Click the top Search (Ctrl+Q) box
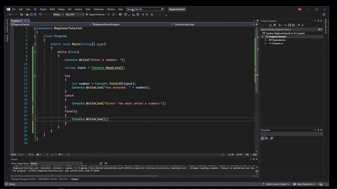The width and height of the screenshot is (337, 189). coord(145,9)
